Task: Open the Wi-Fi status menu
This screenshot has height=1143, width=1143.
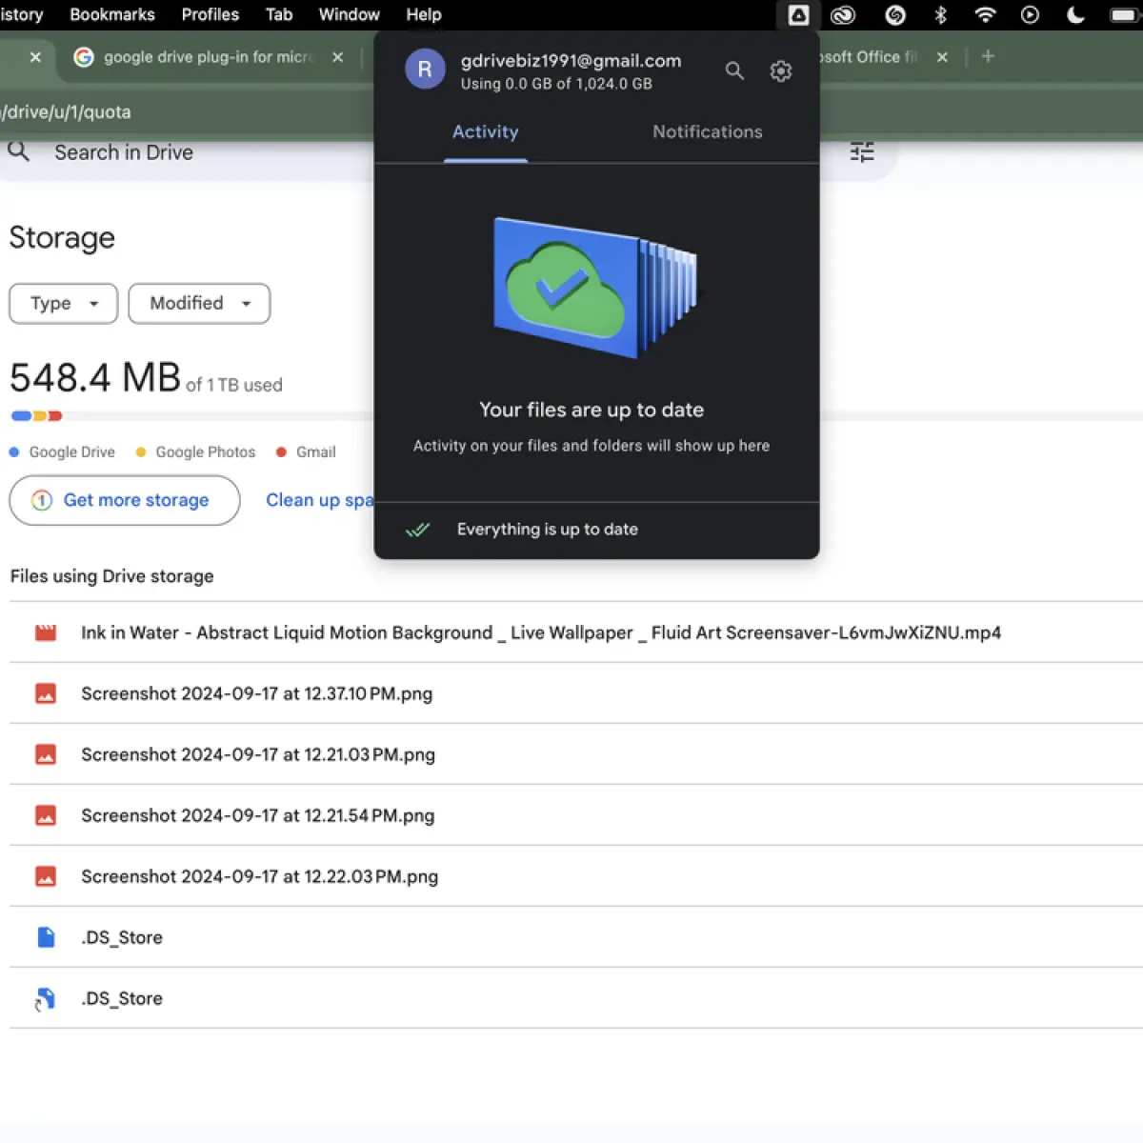Action: (985, 14)
